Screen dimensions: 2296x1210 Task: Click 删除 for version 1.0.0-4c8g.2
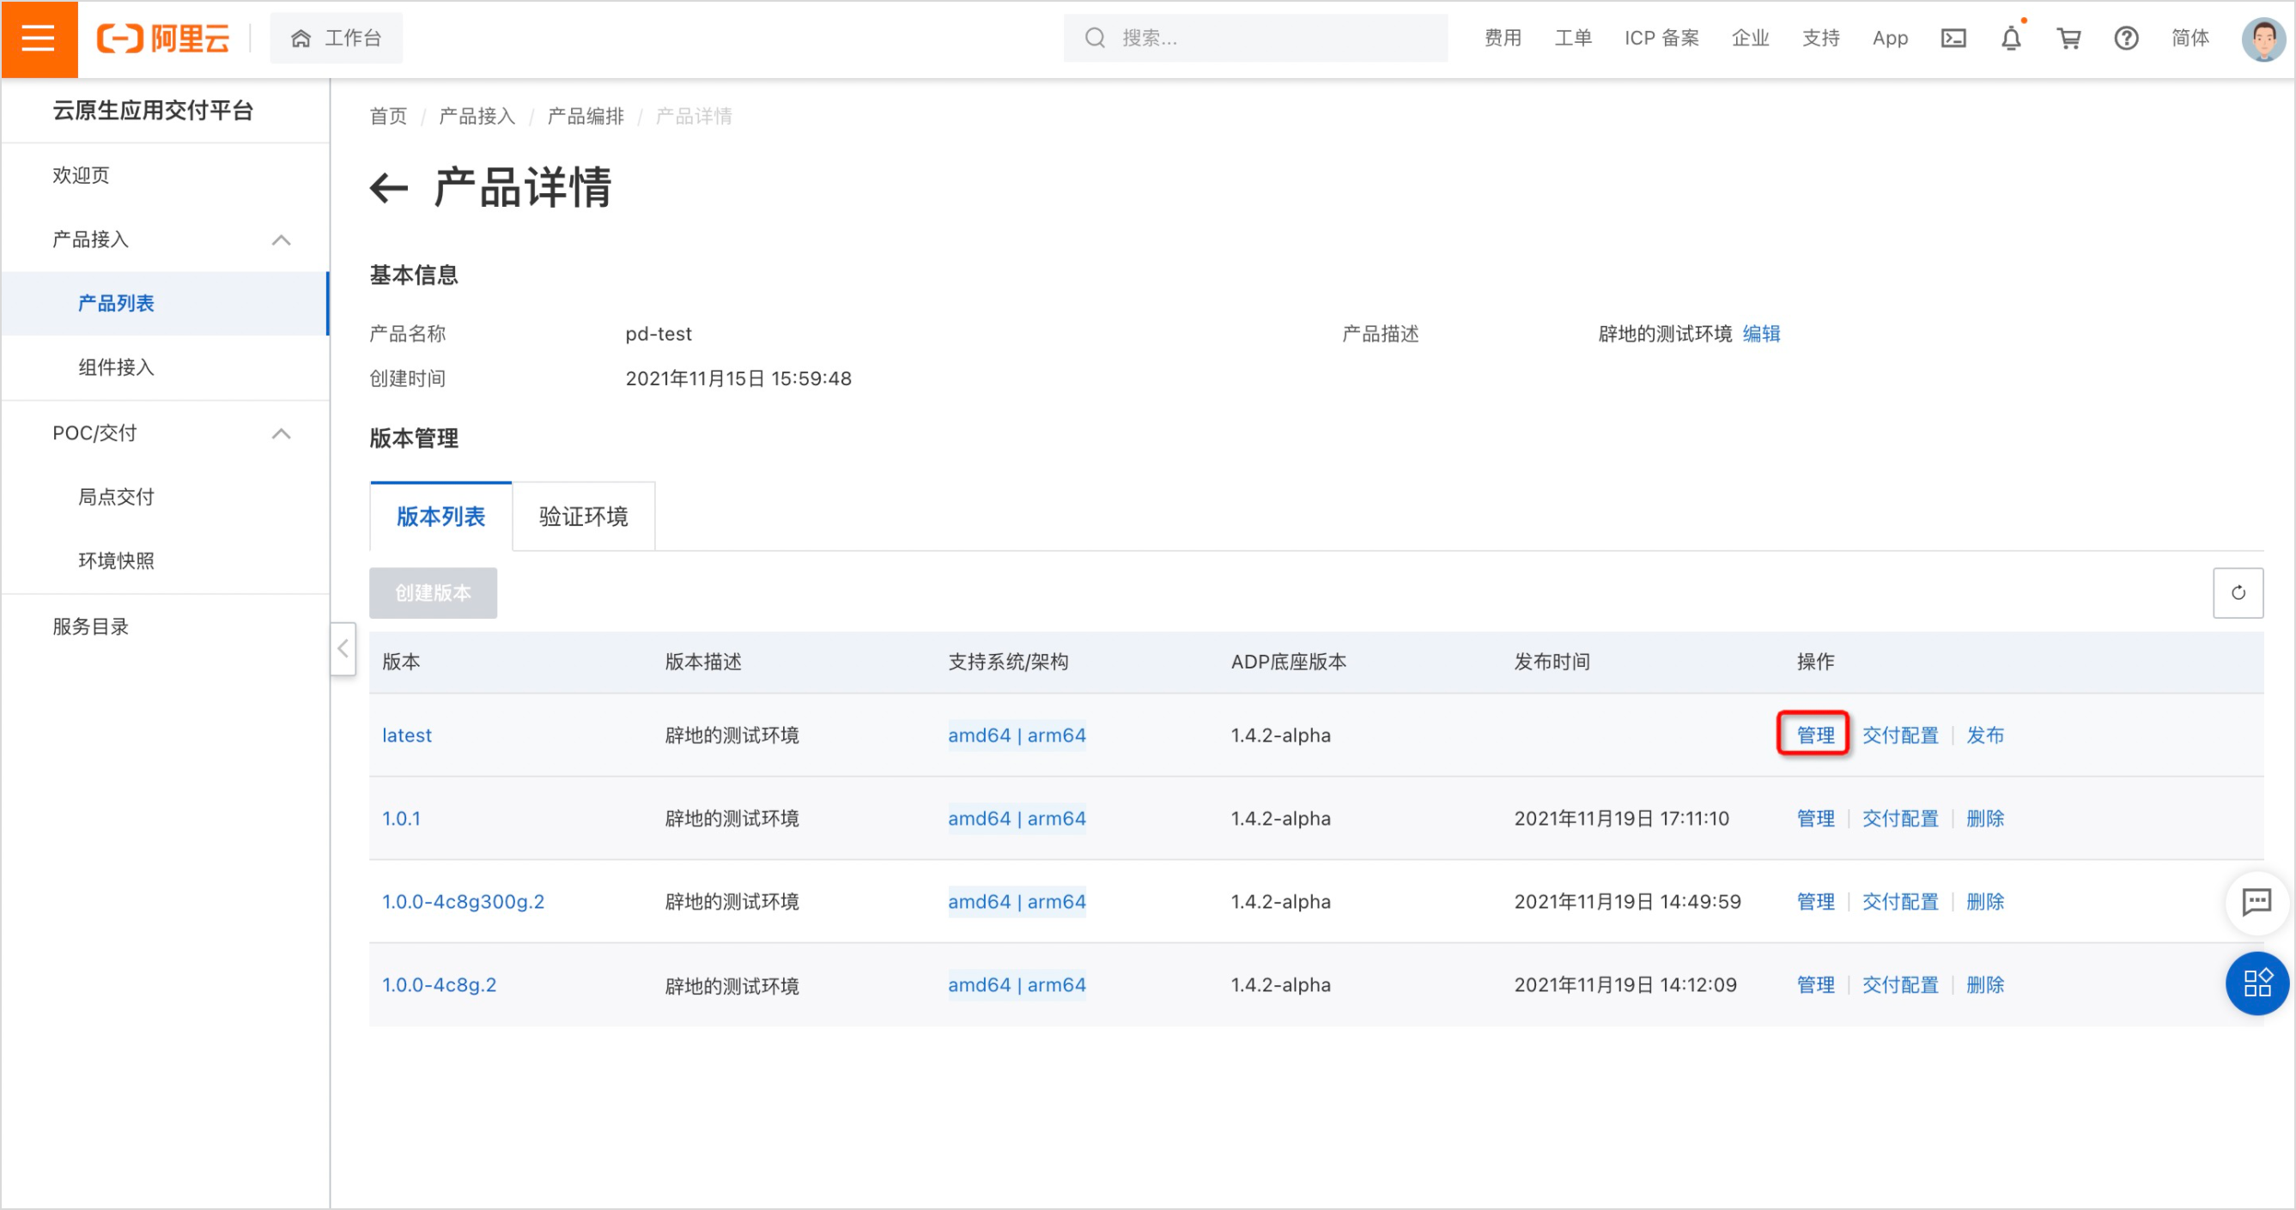click(x=1984, y=984)
